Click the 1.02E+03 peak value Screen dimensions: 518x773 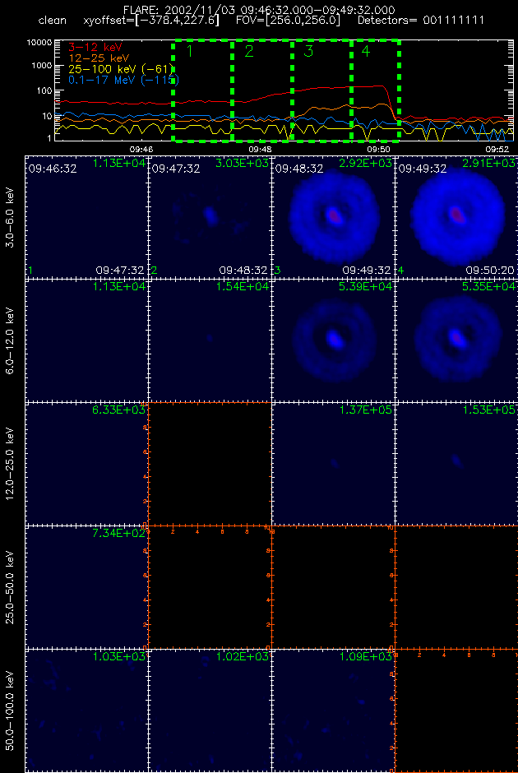[243, 657]
